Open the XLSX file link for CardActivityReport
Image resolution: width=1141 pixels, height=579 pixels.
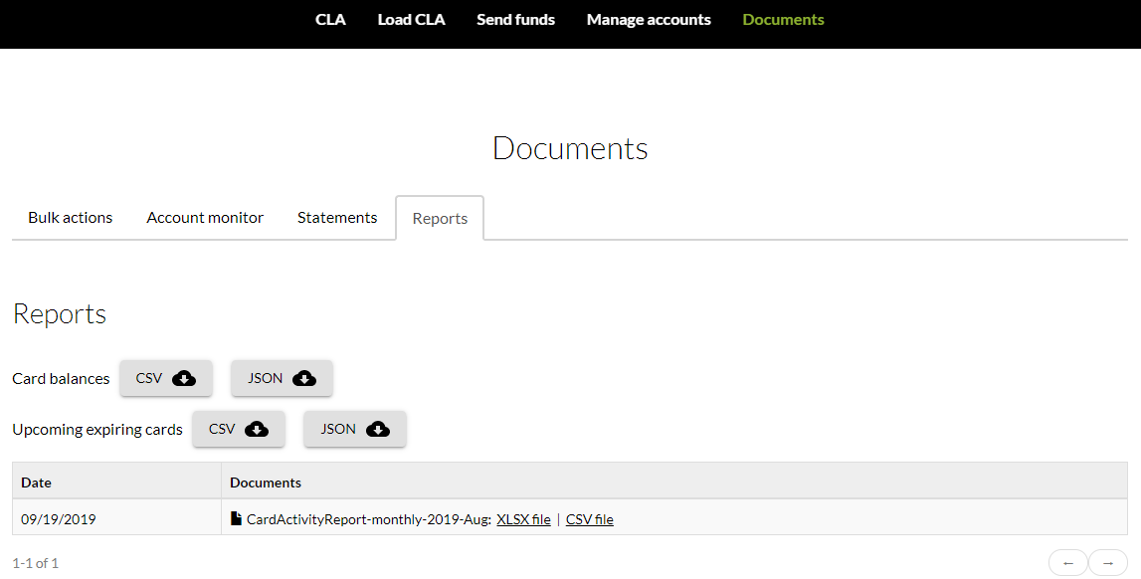click(524, 519)
